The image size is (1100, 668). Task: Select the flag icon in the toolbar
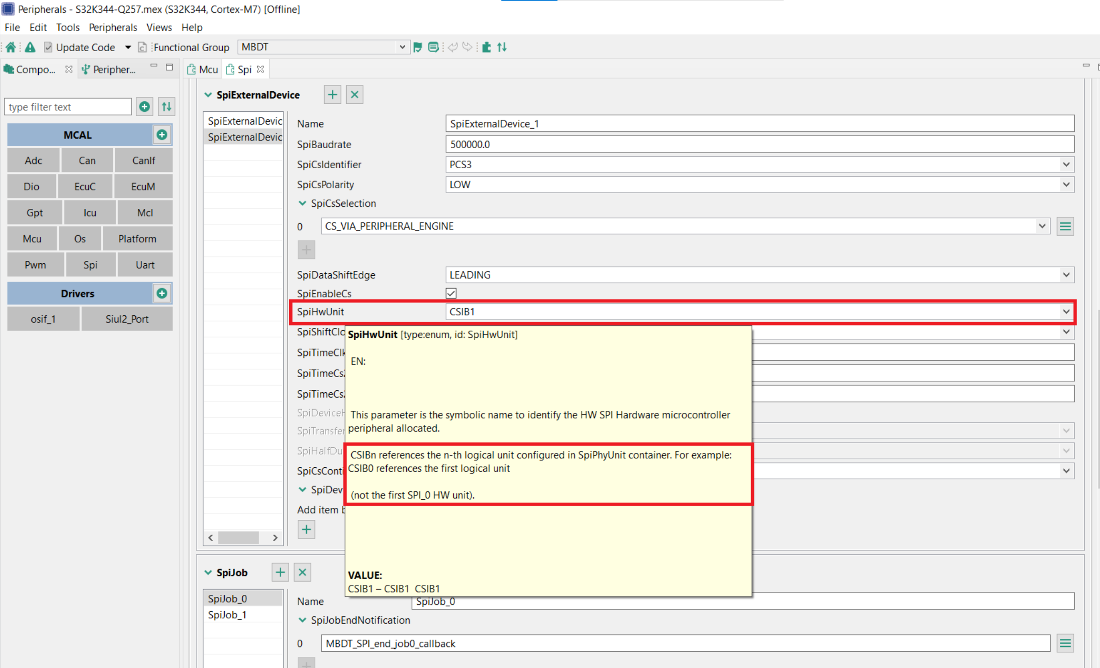coord(418,47)
